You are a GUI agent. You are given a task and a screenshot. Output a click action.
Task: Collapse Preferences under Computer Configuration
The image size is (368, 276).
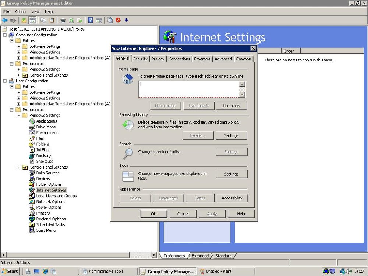[12, 64]
